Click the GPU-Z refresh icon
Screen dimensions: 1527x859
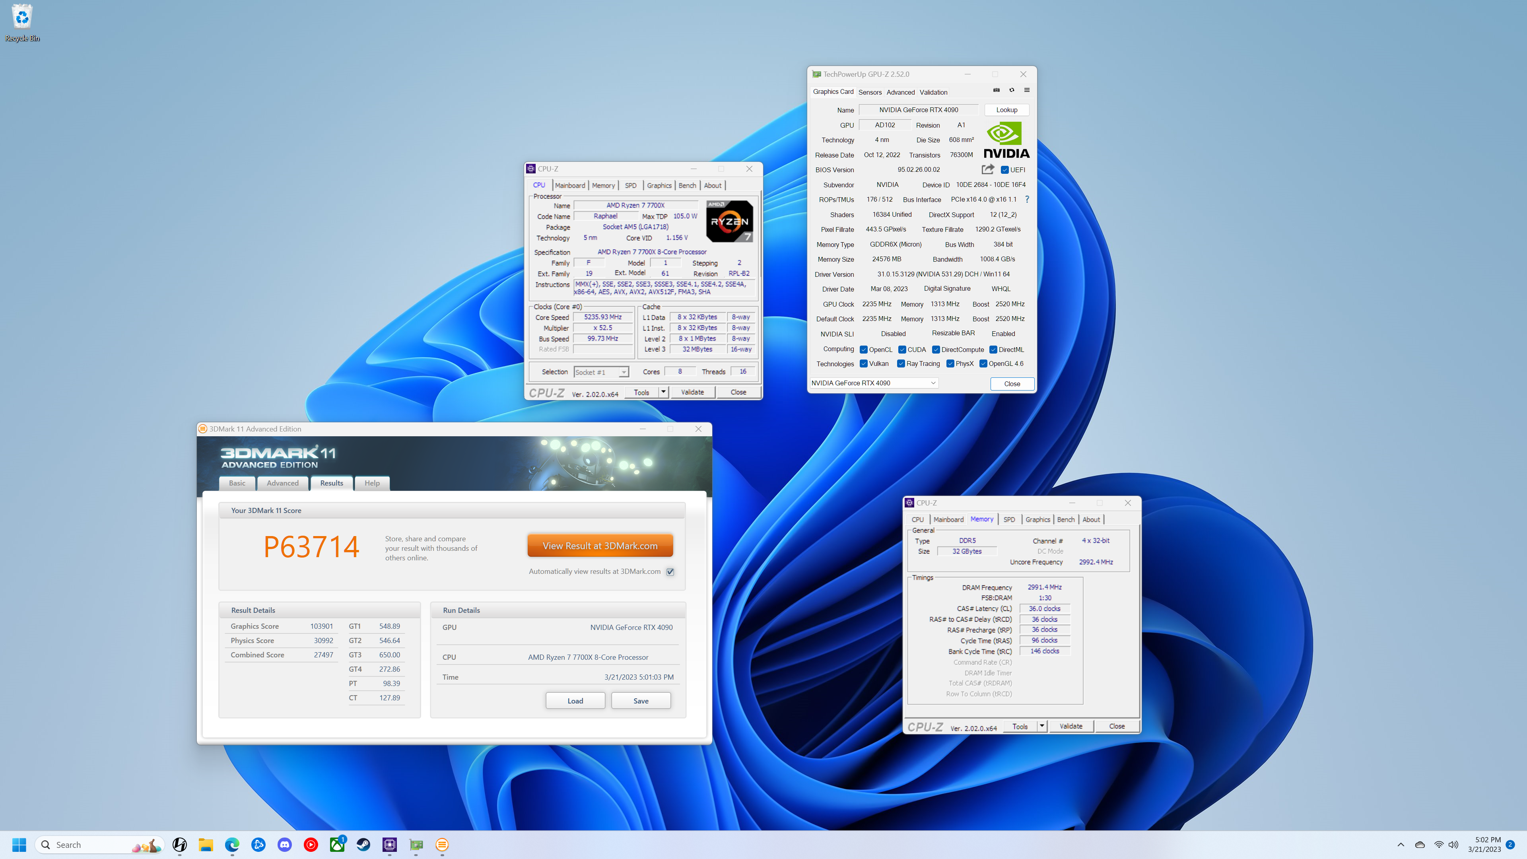click(1012, 90)
